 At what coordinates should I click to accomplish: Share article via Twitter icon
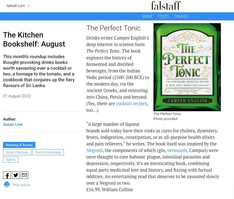coord(16,175)
